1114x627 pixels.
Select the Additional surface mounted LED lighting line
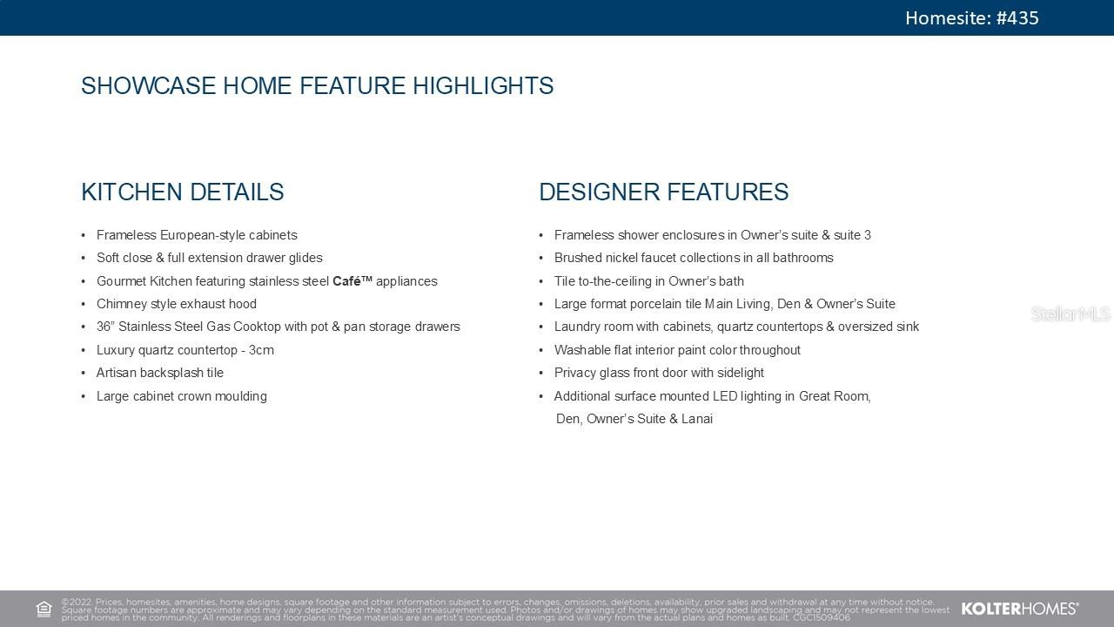[x=713, y=396]
